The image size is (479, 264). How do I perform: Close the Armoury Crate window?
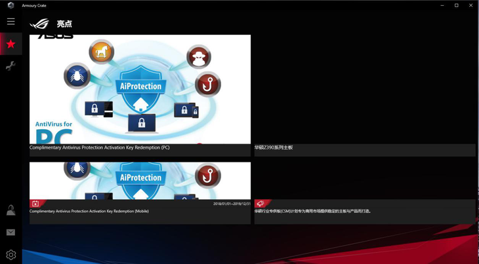pyautogui.click(x=470, y=5)
